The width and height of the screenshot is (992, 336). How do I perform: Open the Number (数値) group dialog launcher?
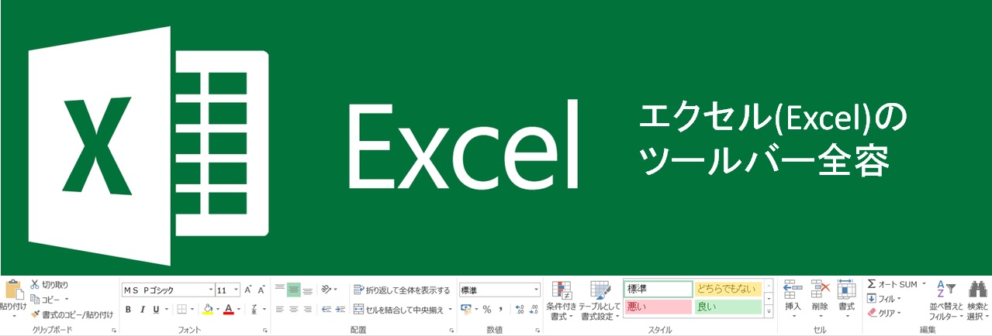coord(537,330)
